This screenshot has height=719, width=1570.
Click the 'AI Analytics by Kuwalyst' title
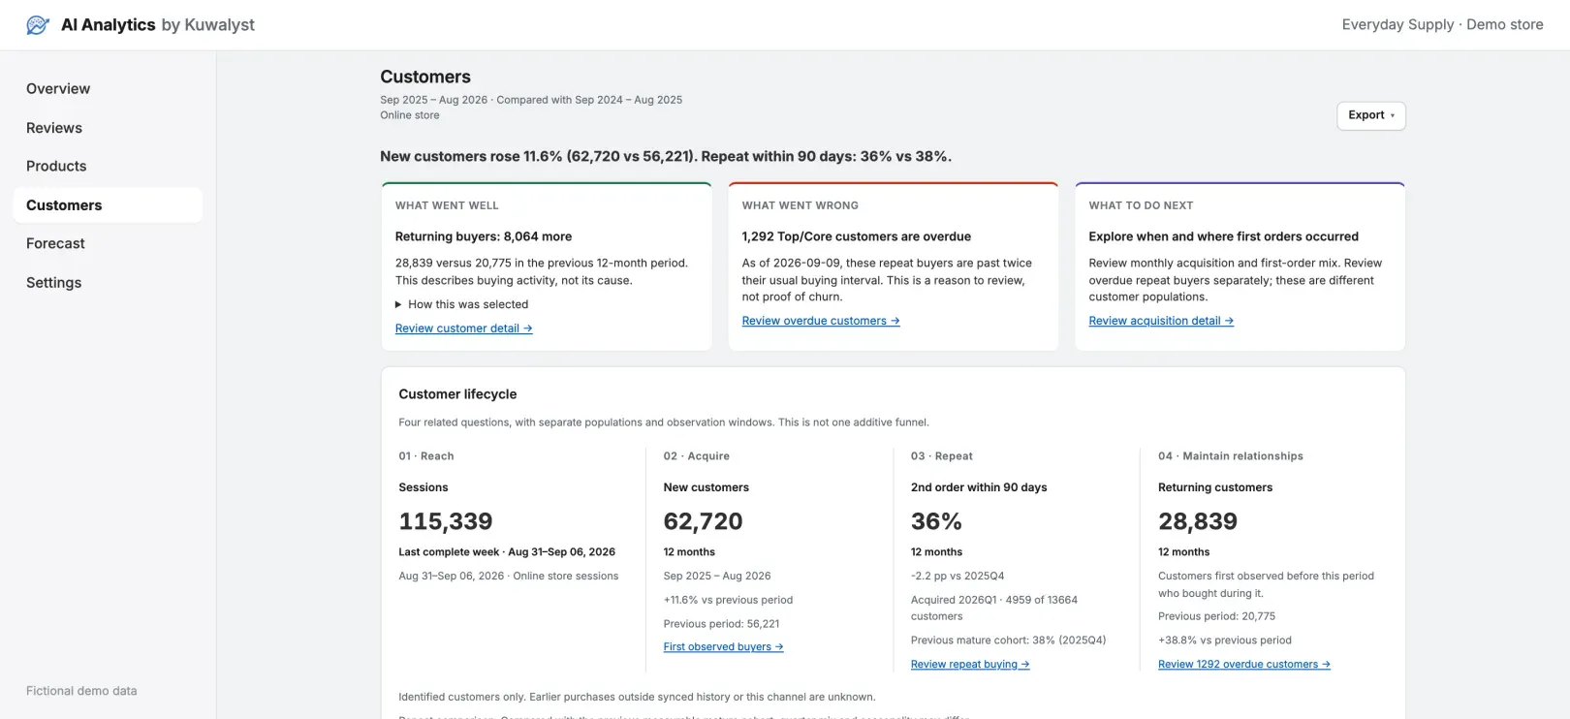point(158,25)
